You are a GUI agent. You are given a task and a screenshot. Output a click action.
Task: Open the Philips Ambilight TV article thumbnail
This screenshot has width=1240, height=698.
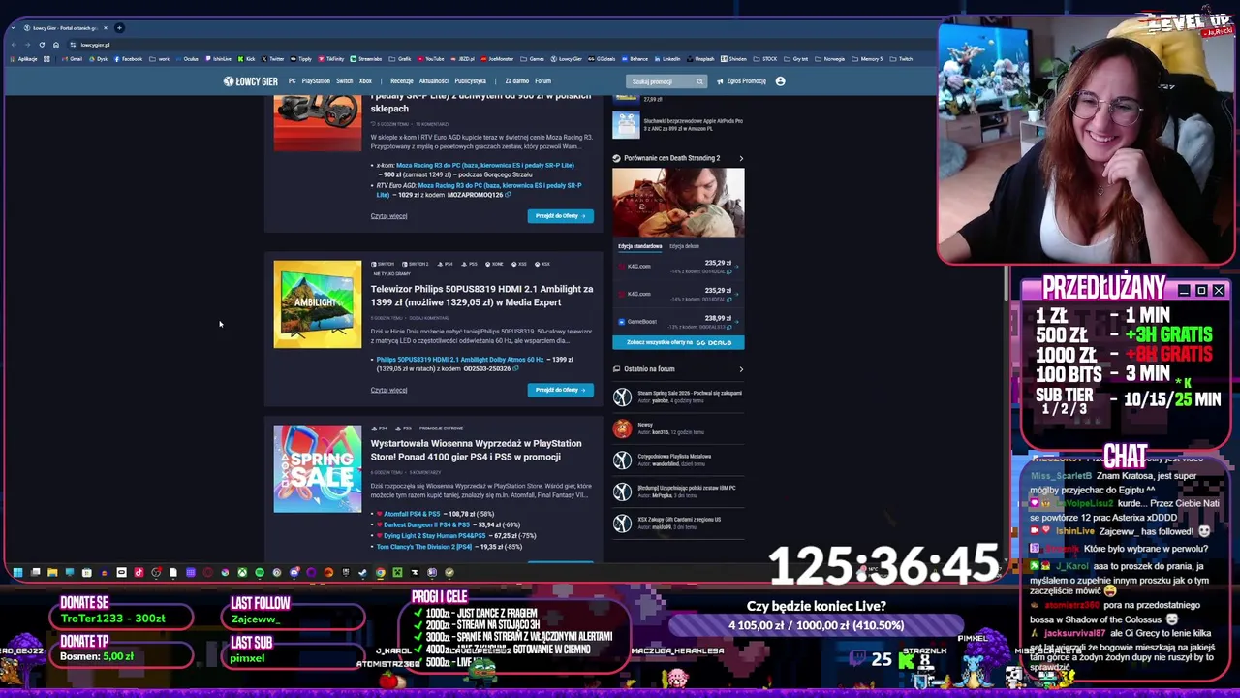click(x=317, y=304)
